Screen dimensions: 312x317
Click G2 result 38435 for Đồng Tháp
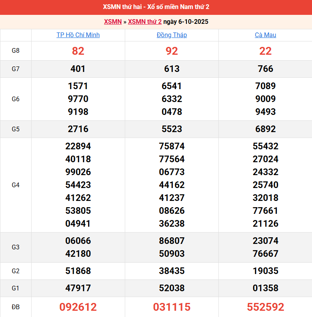click(172, 271)
